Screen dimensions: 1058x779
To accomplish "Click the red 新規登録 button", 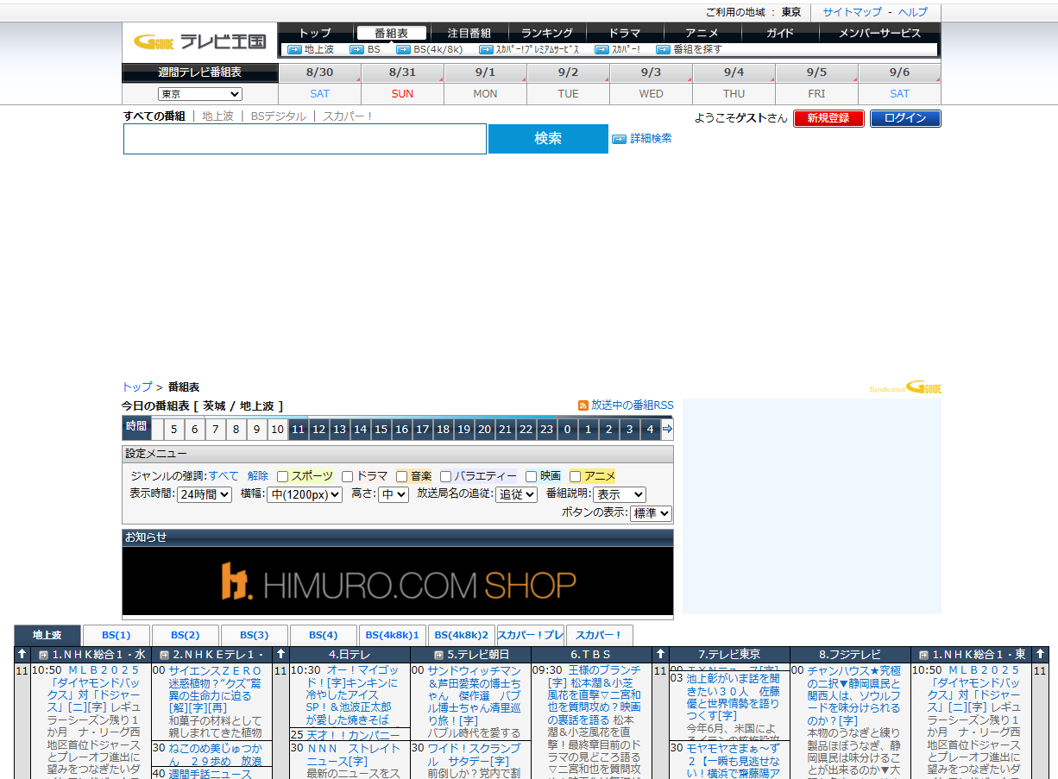I will [x=828, y=118].
